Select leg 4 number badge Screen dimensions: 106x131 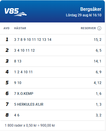[x=7, y=72]
